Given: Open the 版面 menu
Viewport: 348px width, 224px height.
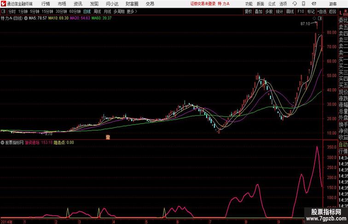Looking at the screenshot, I should tap(261, 4).
